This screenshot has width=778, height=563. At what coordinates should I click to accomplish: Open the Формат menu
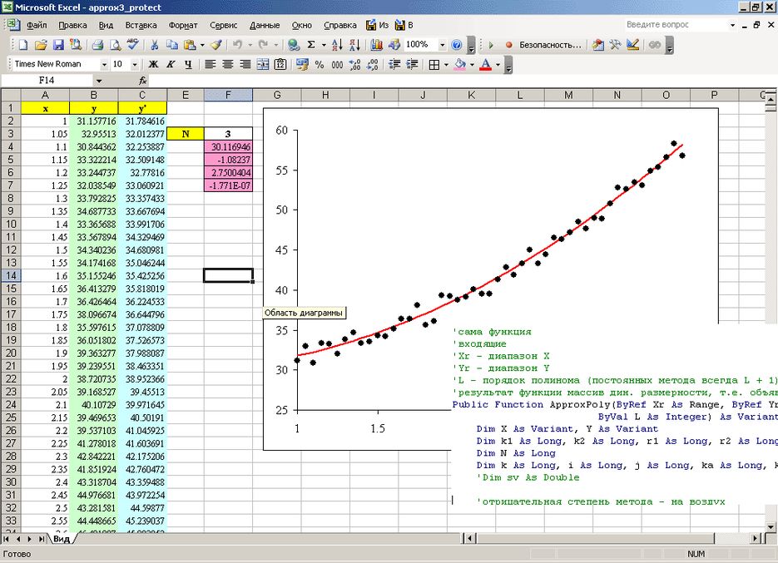pyautogui.click(x=183, y=25)
